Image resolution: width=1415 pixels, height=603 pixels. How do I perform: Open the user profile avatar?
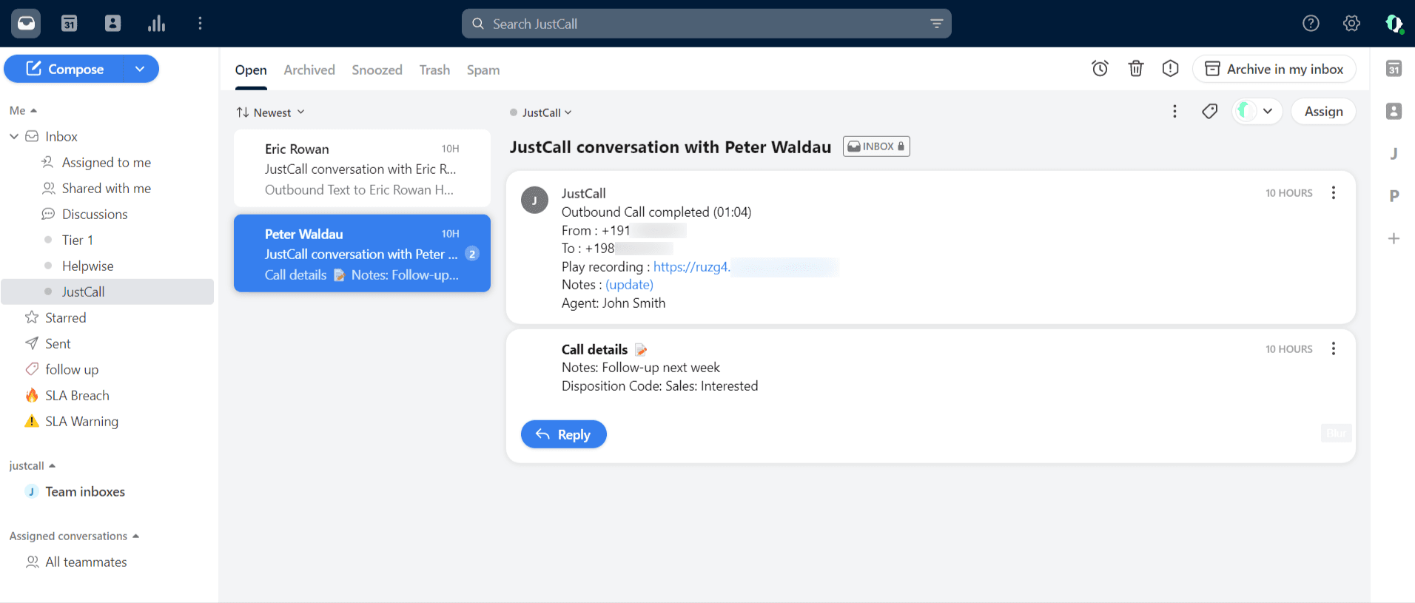1394,24
